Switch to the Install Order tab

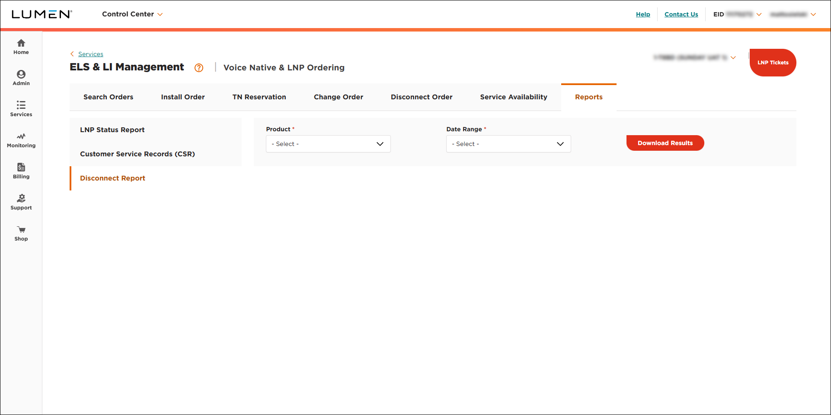[183, 97]
